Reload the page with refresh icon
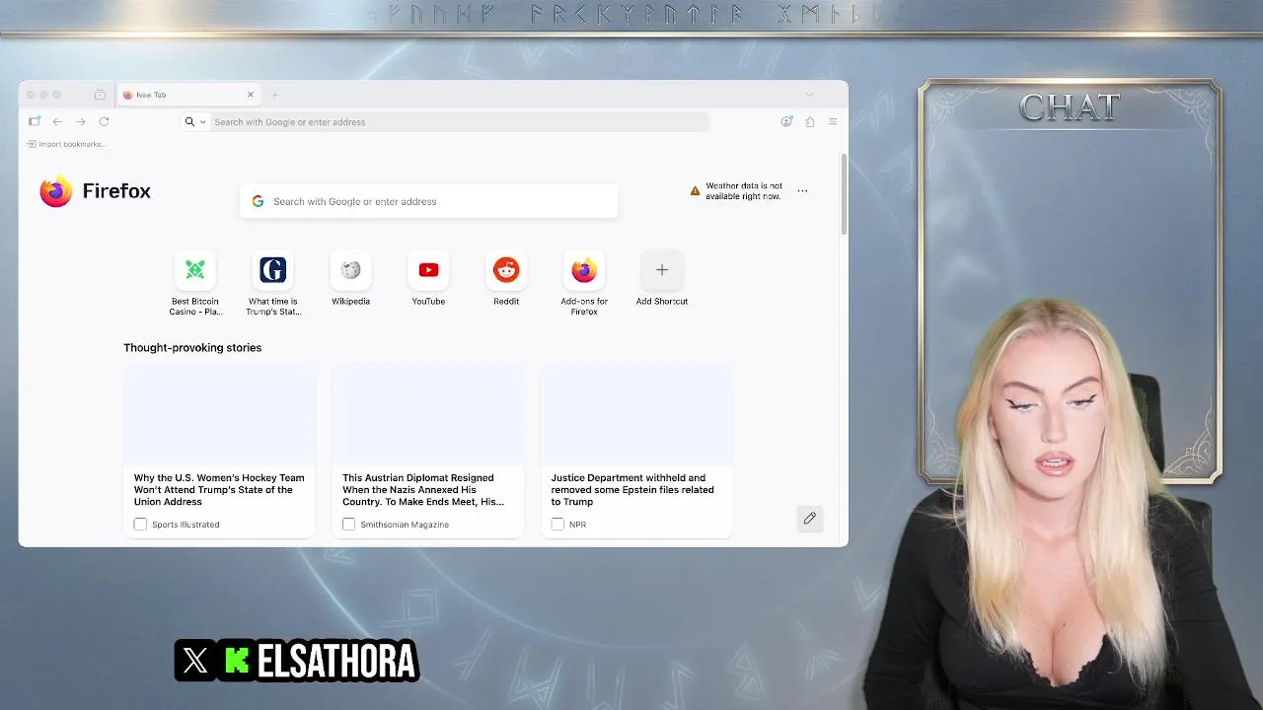 click(104, 121)
